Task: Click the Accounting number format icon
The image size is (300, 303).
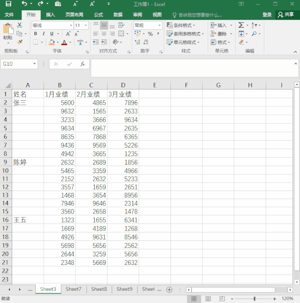Action: pyautogui.click(x=138, y=33)
